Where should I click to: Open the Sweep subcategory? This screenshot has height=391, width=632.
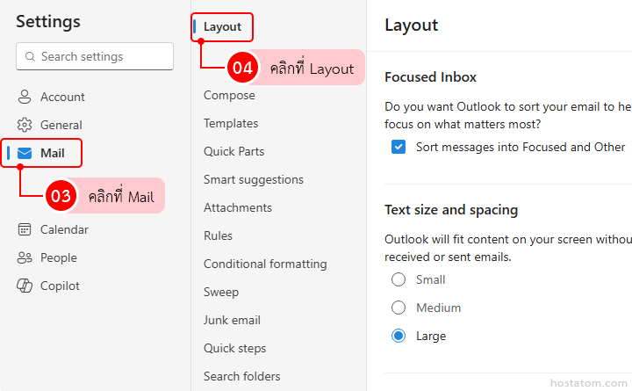221,292
